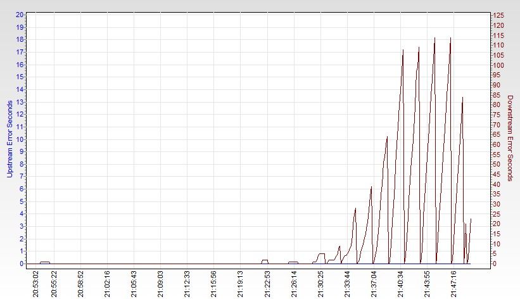Click upstream axis value 5
Viewport: 520px width, 299px height.
22,201
